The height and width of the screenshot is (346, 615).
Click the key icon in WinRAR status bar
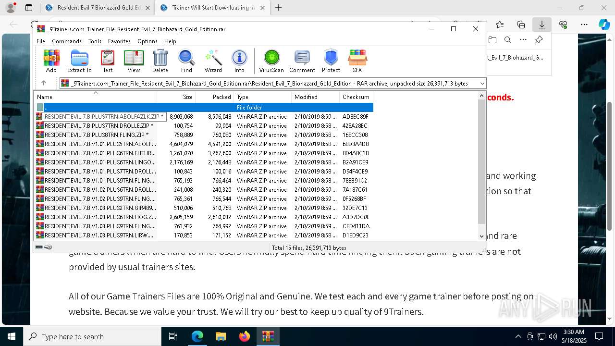(48, 247)
